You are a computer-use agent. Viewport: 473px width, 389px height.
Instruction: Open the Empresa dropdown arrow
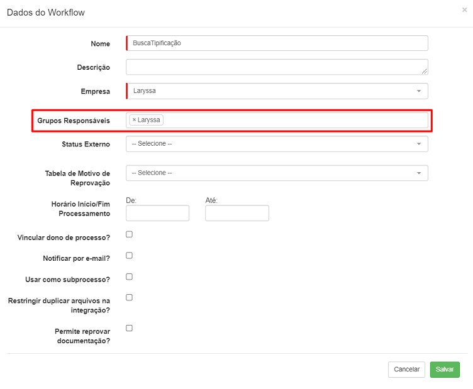coord(419,91)
